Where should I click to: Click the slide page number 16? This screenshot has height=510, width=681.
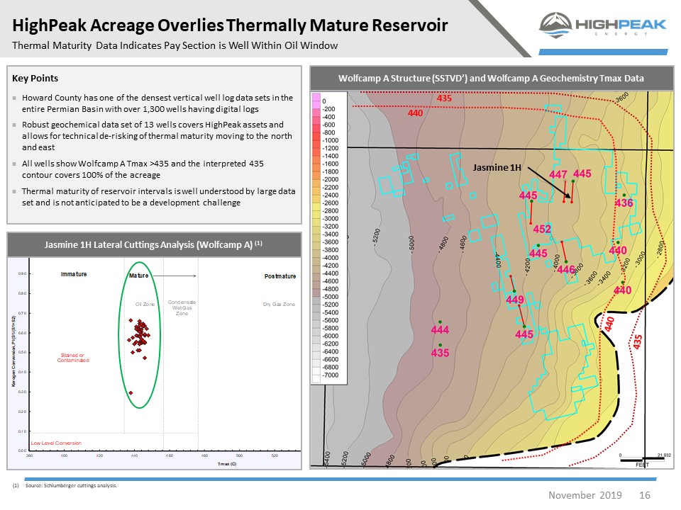click(x=645, y=495)
